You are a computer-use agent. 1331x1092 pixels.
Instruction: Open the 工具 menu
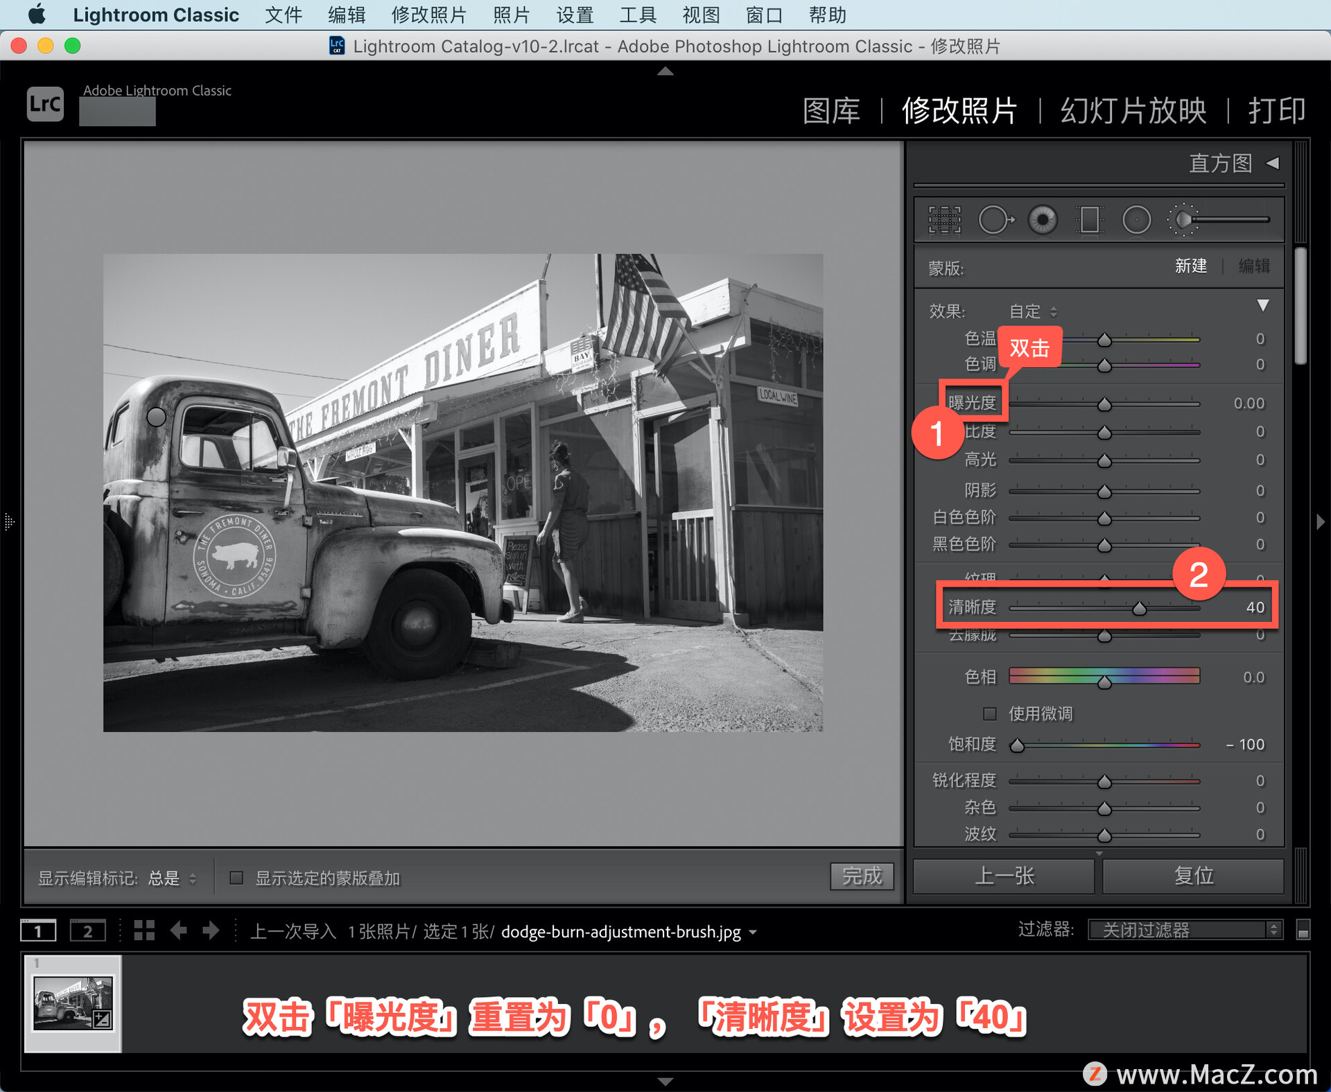coord(638,15)
